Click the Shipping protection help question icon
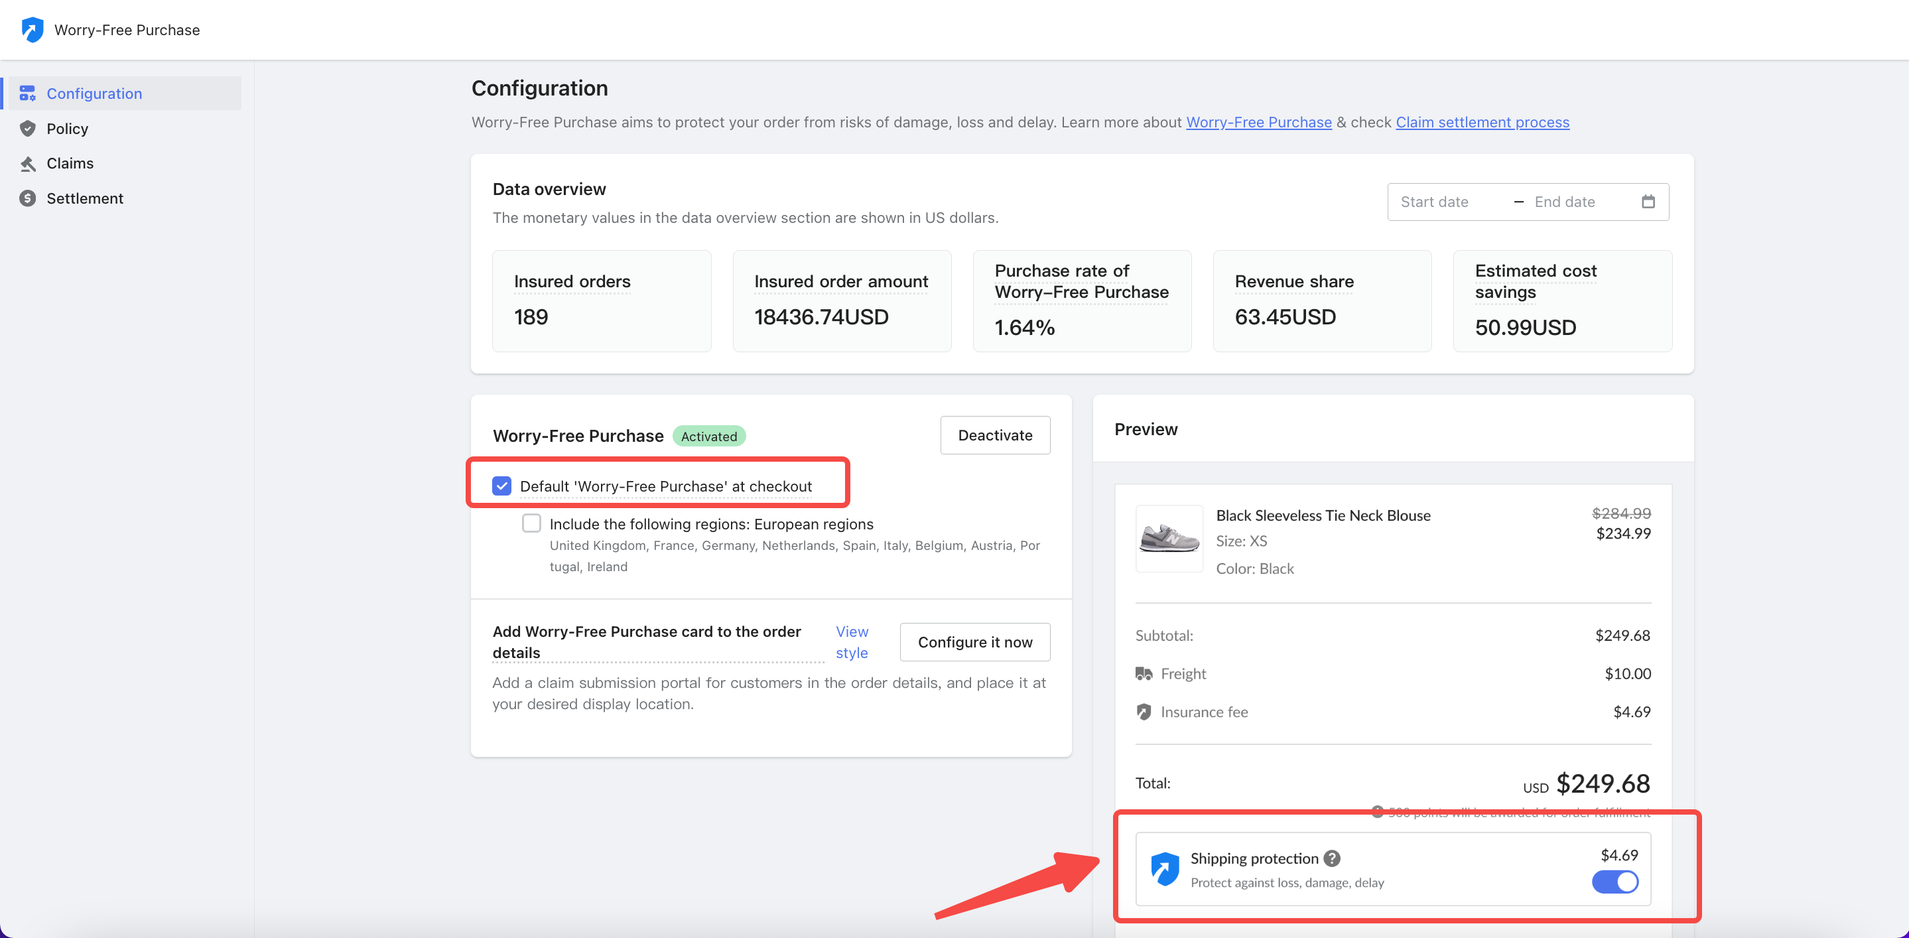 click(1332, 858)
